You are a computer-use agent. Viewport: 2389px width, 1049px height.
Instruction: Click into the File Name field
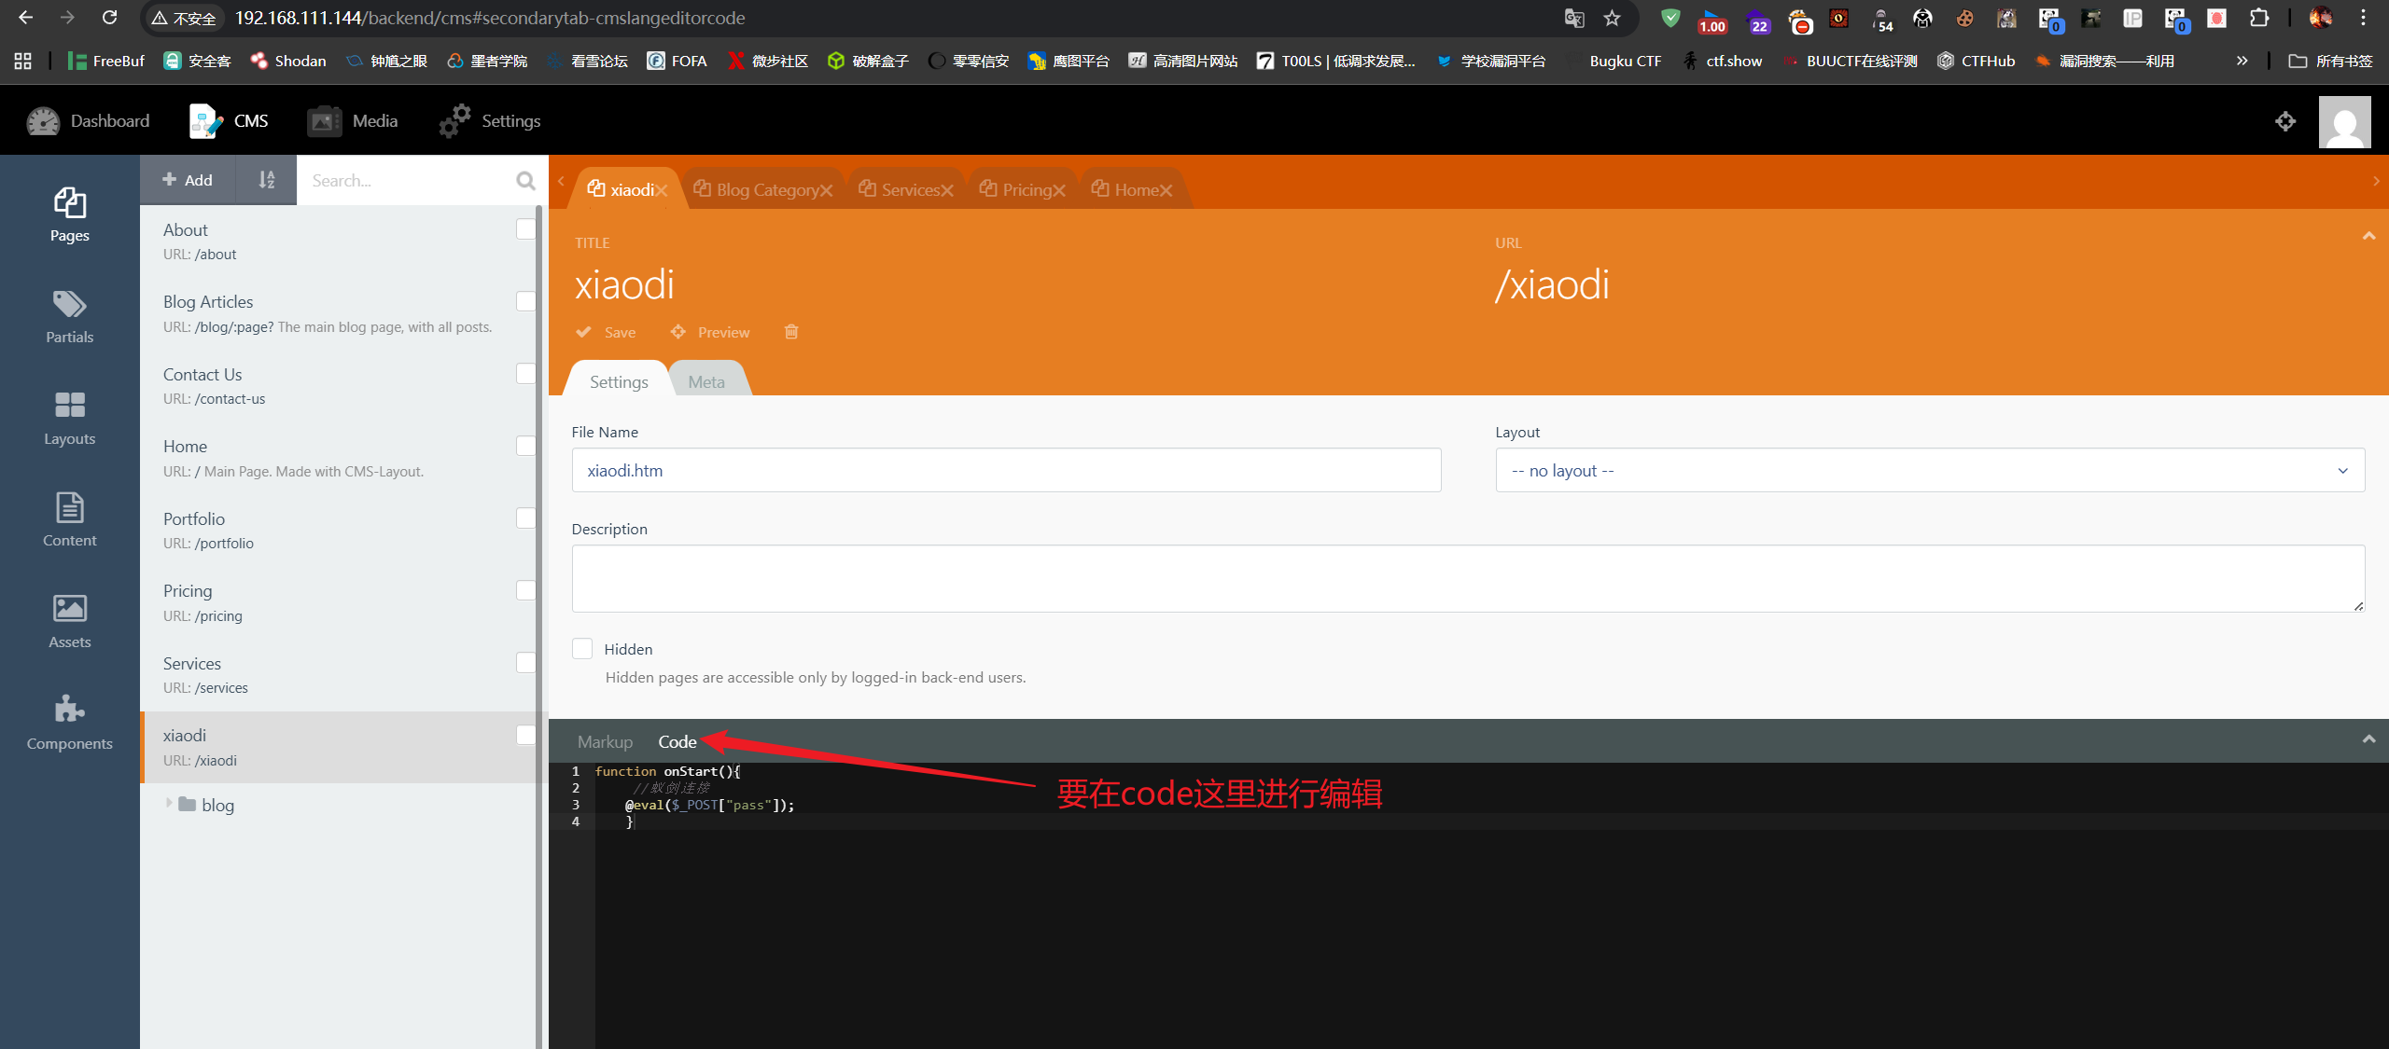[1005, 471]
